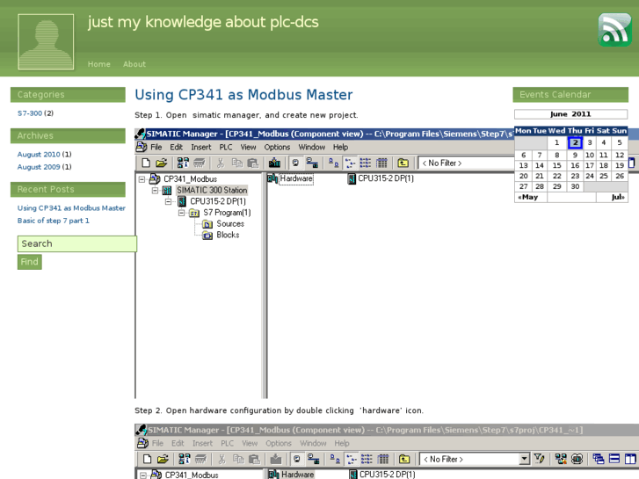The width and height of the screenshot is (639, 479).
Task: Open the No Filter combo box in Step 1
Action: (466, 163)
